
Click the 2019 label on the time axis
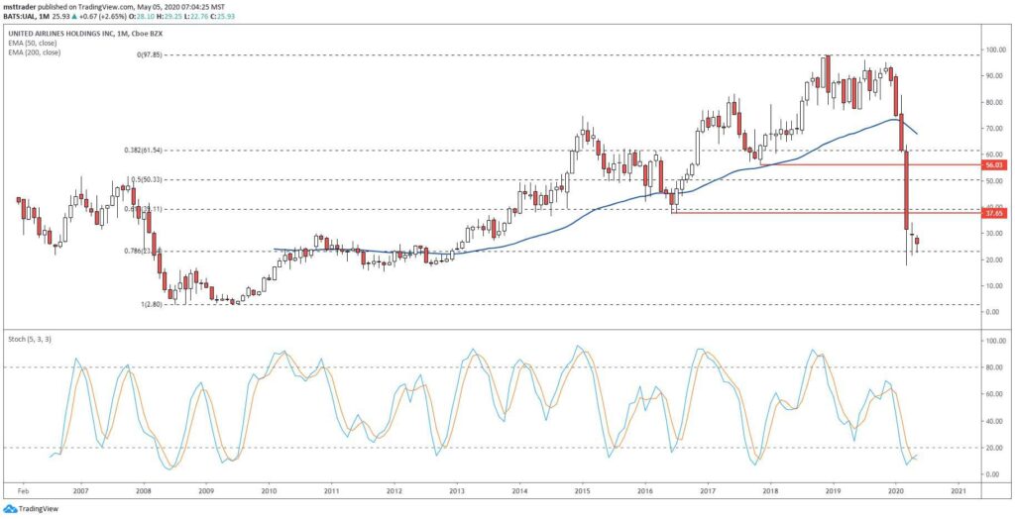833,492
